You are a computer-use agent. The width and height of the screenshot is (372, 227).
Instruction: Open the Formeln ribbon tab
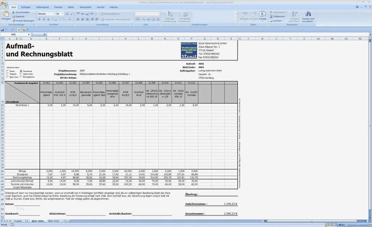click(58, 7)
